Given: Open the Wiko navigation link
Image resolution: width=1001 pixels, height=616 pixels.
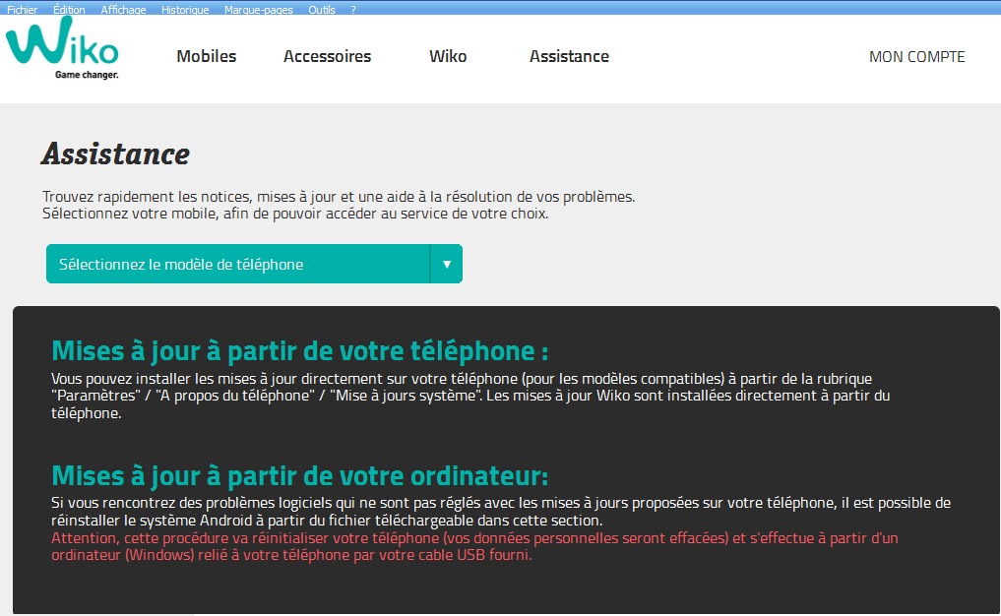Looking at the screenshot, I should tap(448, 56).
